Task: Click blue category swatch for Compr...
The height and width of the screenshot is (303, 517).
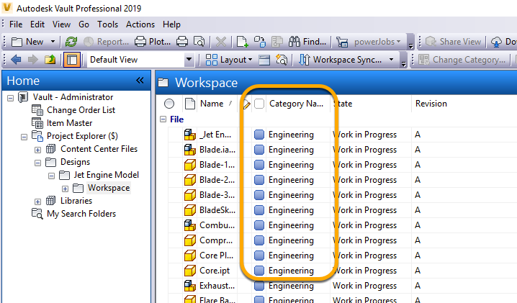Action: click(x=259, y=240)
